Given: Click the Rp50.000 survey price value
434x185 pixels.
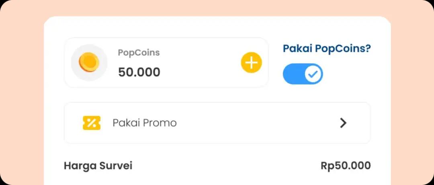Looking at the screenshot, I should coord(346,166).
